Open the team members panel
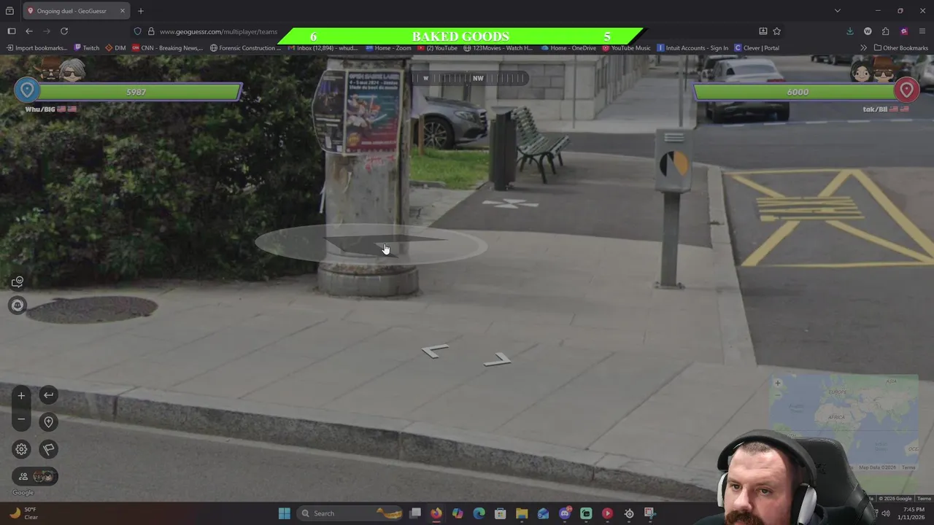This screenshot has height=525, width=934. click(x=35, y=476)
